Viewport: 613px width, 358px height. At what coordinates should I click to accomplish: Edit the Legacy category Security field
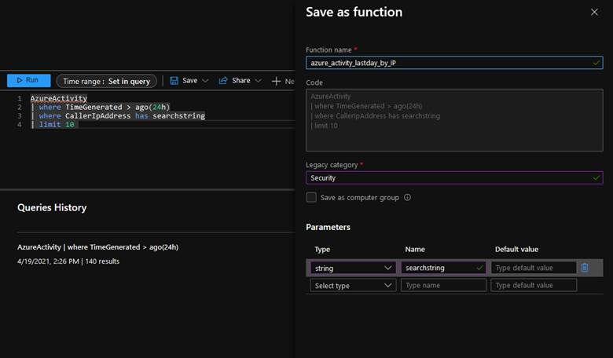coord(454,177)
